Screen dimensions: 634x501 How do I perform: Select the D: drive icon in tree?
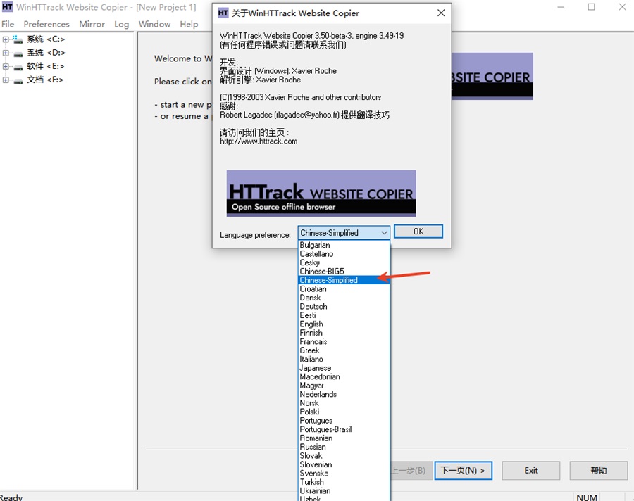tap(18, 53)
